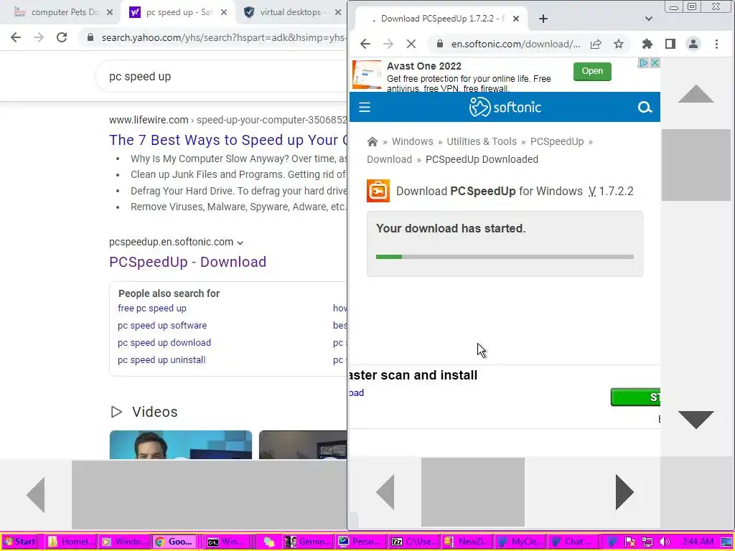The width and height of the screenshot is (735, 551).
Task: Click 'pc speed up download' suggestion
Action: 164,343
